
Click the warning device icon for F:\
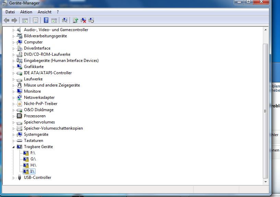tap(26, 153)
